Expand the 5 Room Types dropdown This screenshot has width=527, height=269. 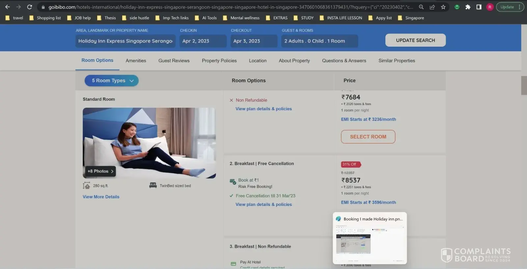point(111,80)
